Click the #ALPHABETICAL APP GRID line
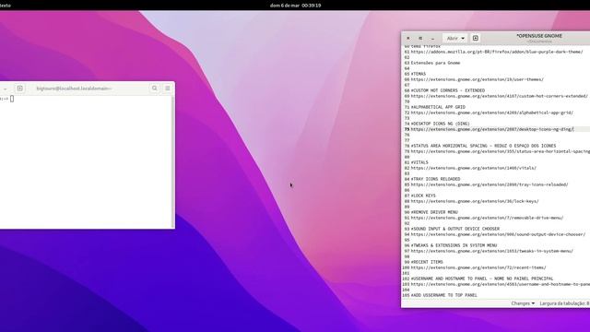590x332 pixels. 438,107
